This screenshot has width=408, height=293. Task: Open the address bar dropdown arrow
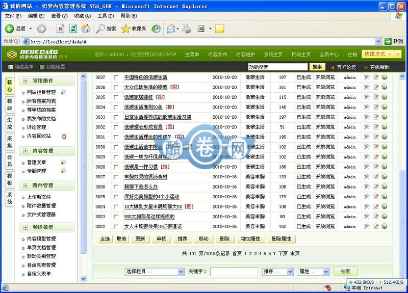click(378, 41)
